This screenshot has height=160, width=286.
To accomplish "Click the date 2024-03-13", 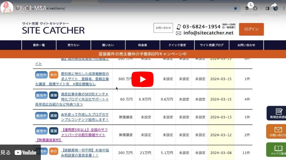I will pyautogui.click(x=221, y=117).
